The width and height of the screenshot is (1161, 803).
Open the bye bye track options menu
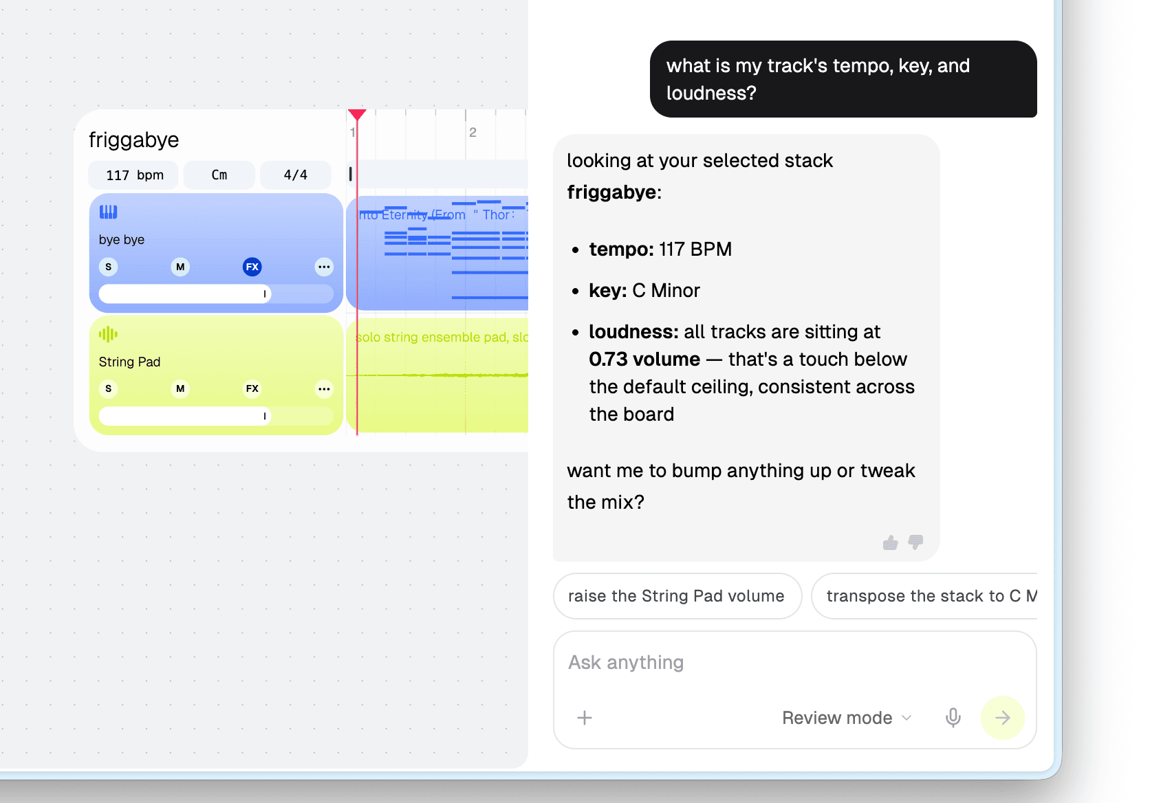(x=324, y=267)
